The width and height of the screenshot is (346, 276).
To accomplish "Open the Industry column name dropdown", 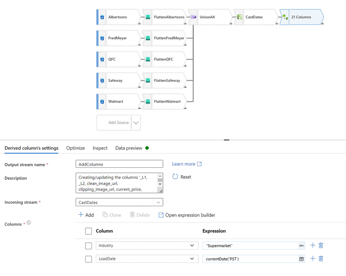I will tap(147, 246).
